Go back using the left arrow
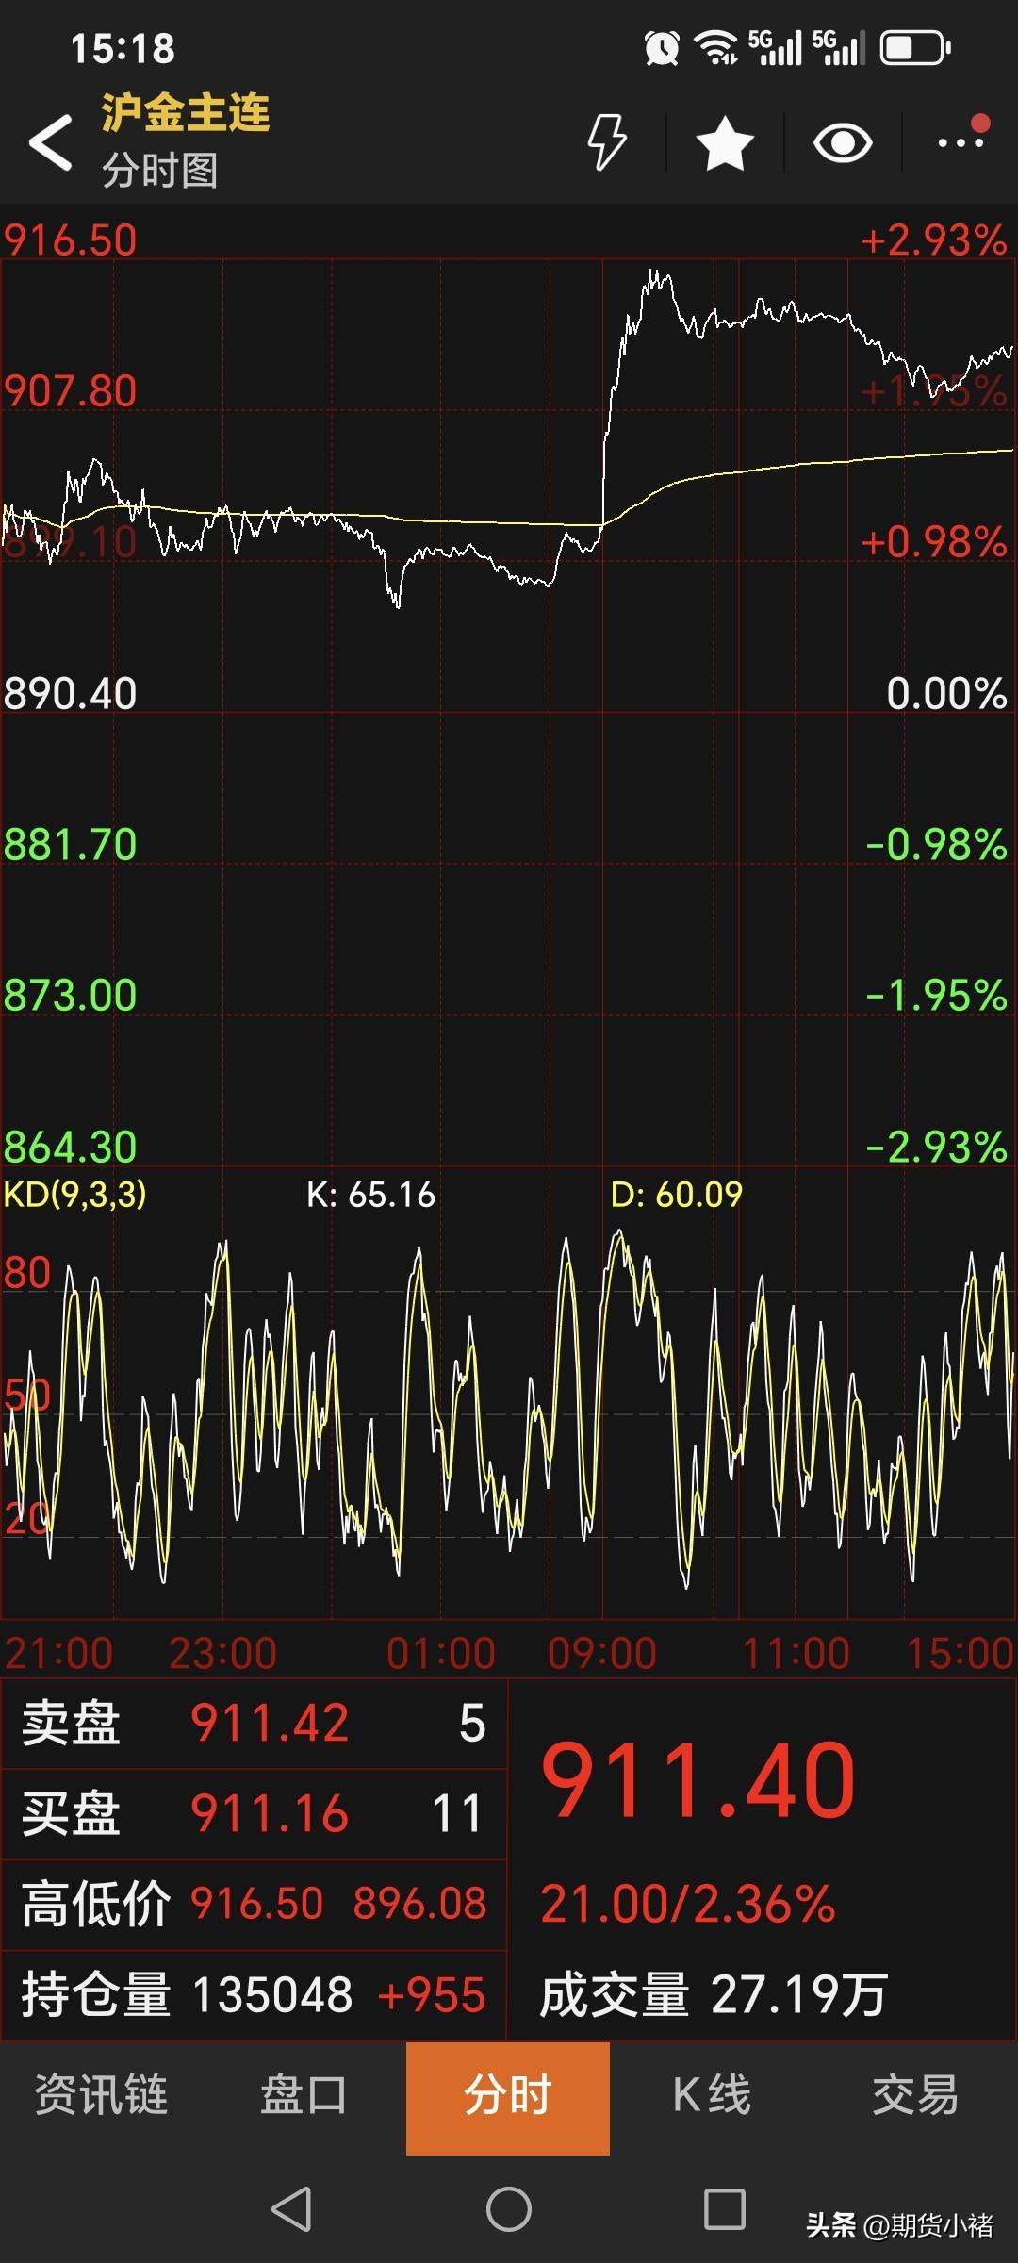Image resolution: width=1018 pixels, height=2263 pixels. (x=51, y=143)
